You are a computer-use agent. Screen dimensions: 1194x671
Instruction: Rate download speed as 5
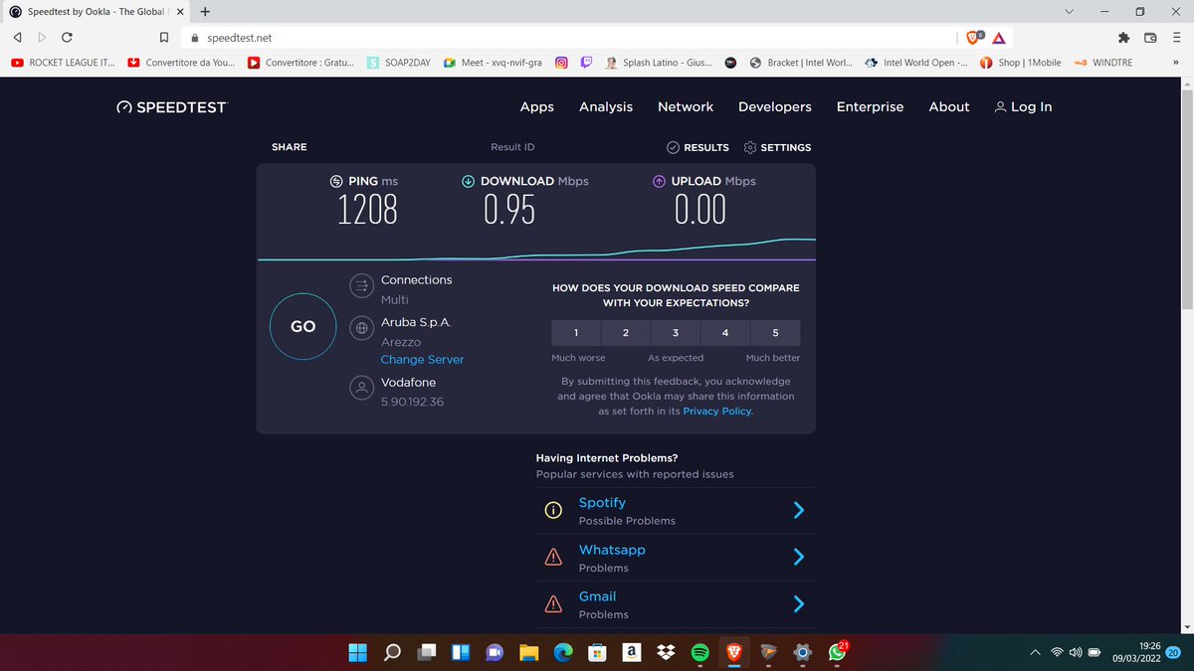775,332
